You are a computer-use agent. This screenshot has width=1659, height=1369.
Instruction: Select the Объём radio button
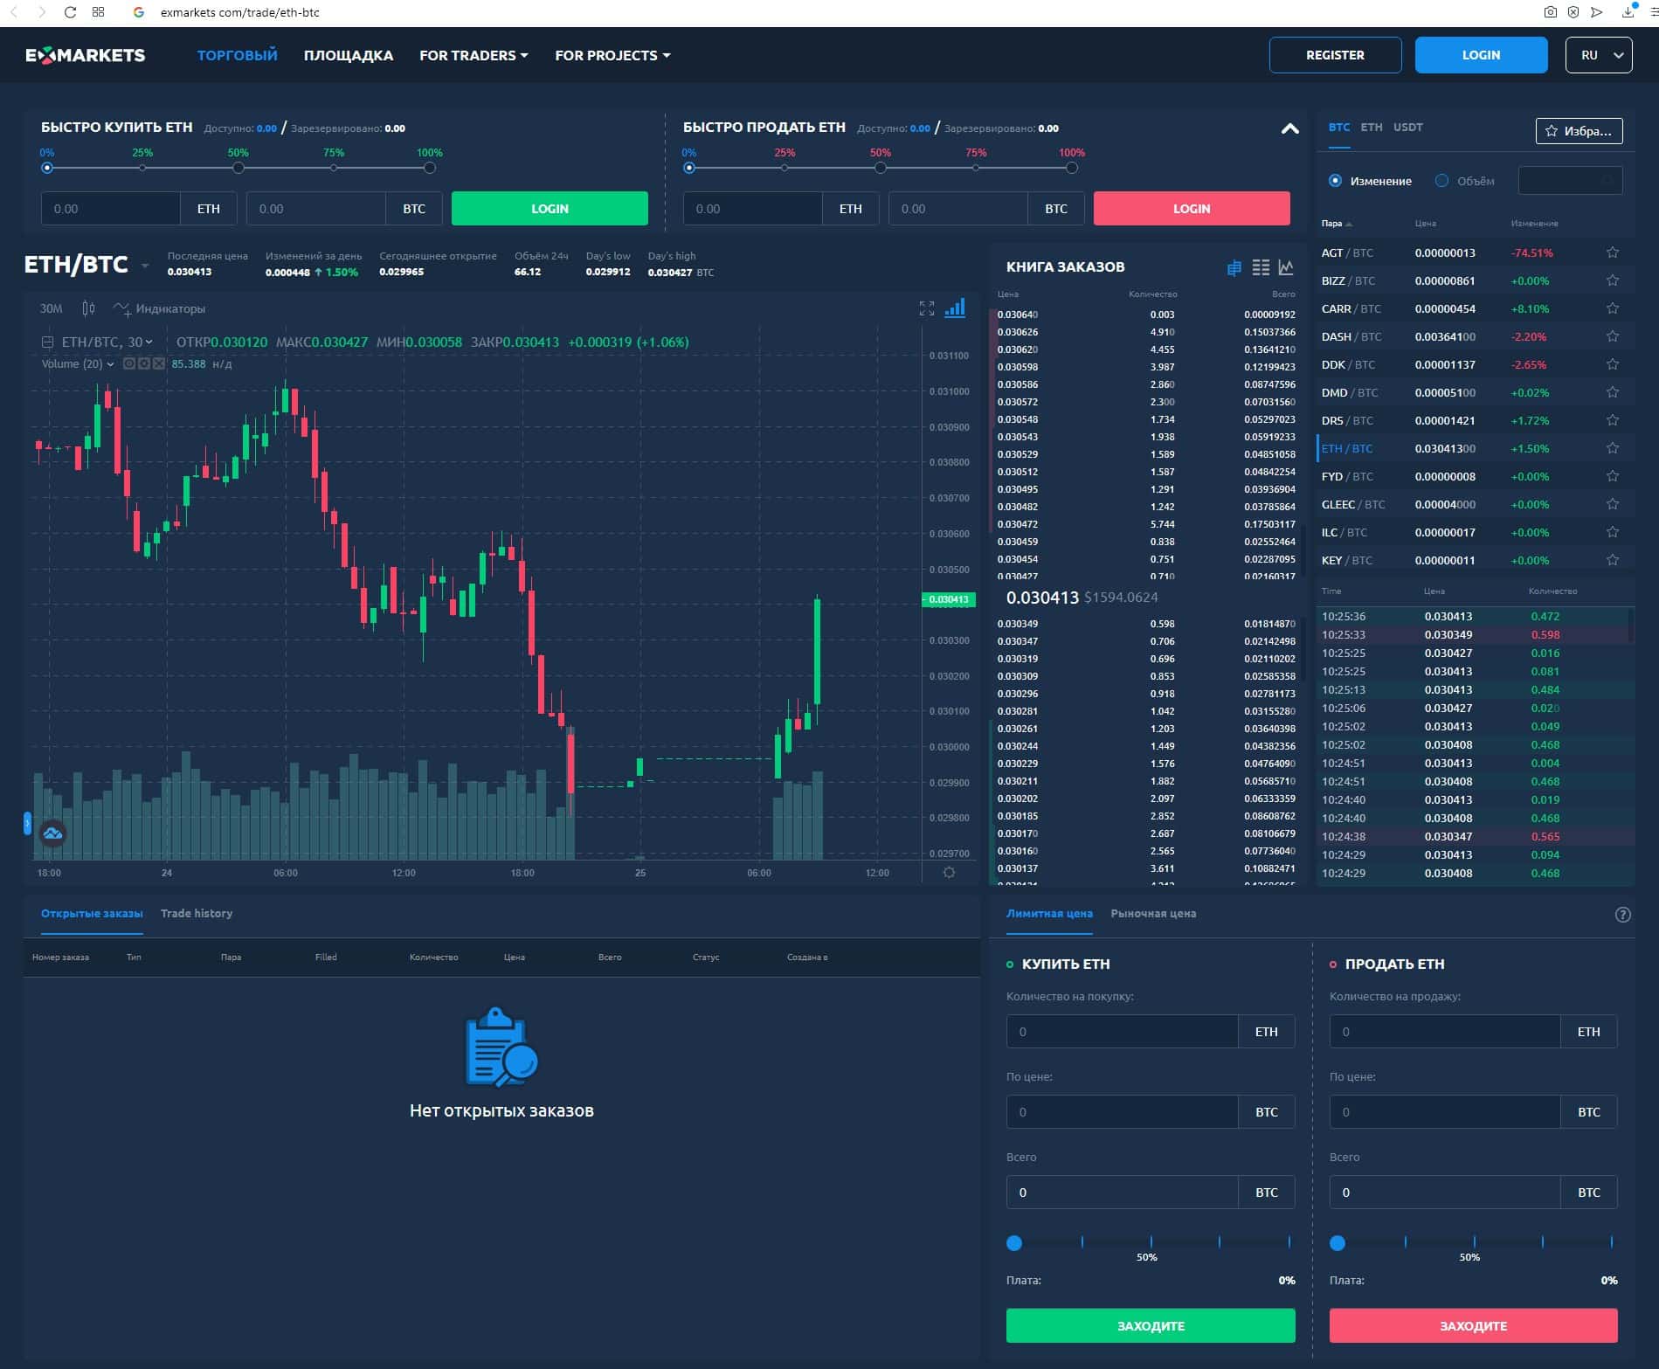tap(1441, 181)
